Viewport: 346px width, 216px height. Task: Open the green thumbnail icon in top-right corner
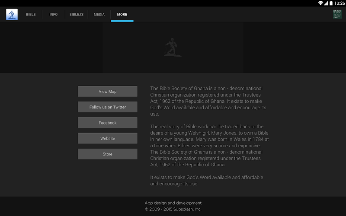(337, 14)
